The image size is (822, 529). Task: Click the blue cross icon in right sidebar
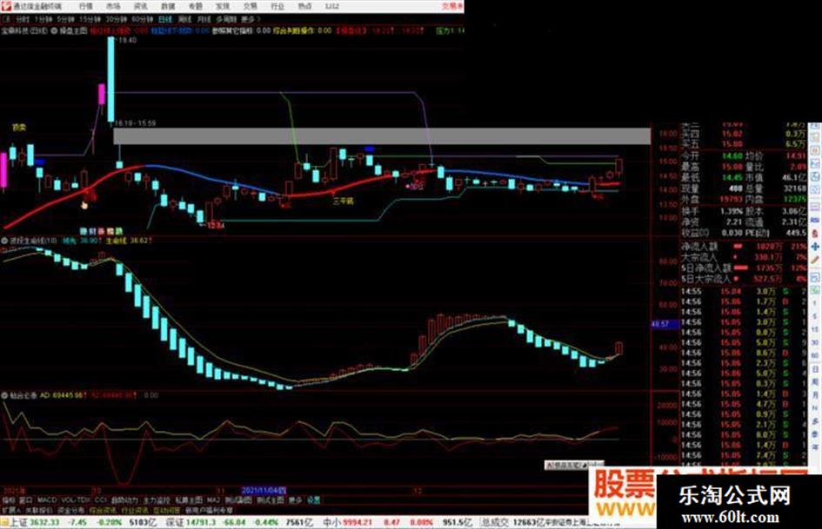tap(815, 246)
